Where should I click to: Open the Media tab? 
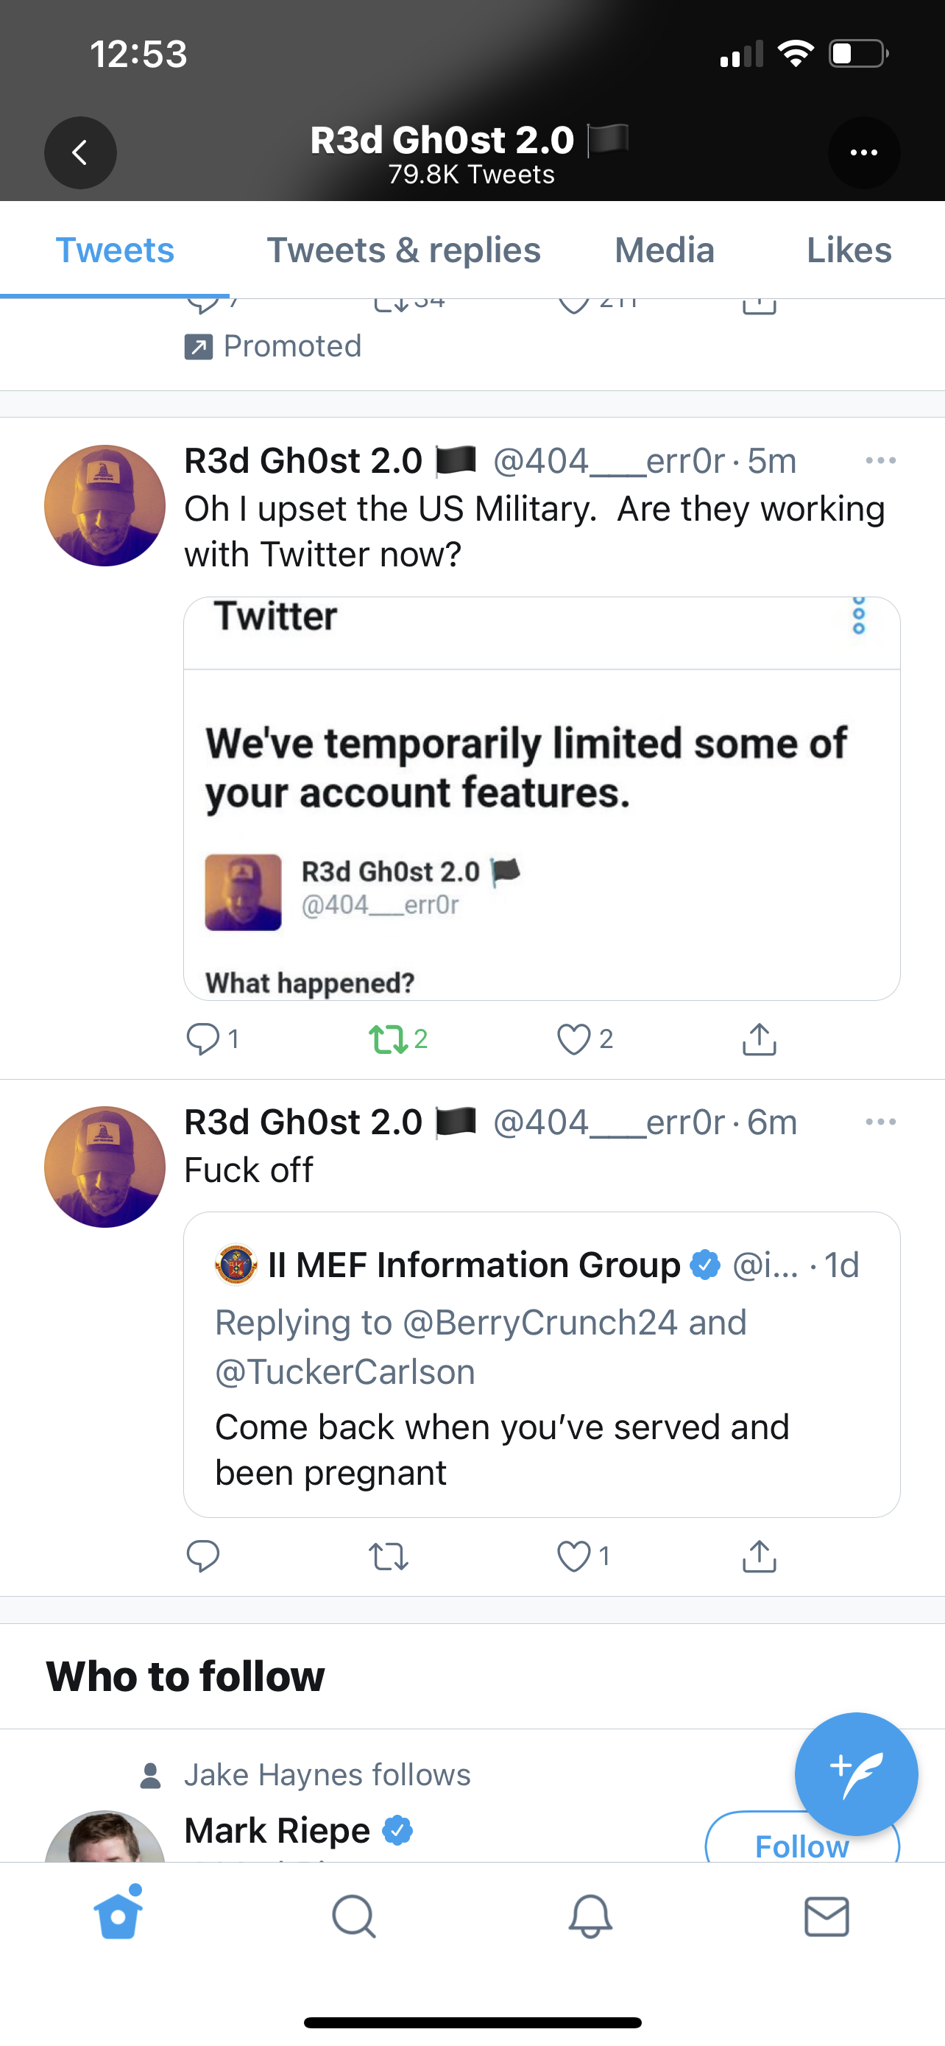pos(664,250)
